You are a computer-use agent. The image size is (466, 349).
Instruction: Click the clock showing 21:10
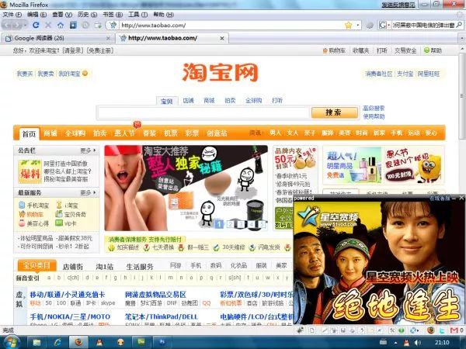442,343
